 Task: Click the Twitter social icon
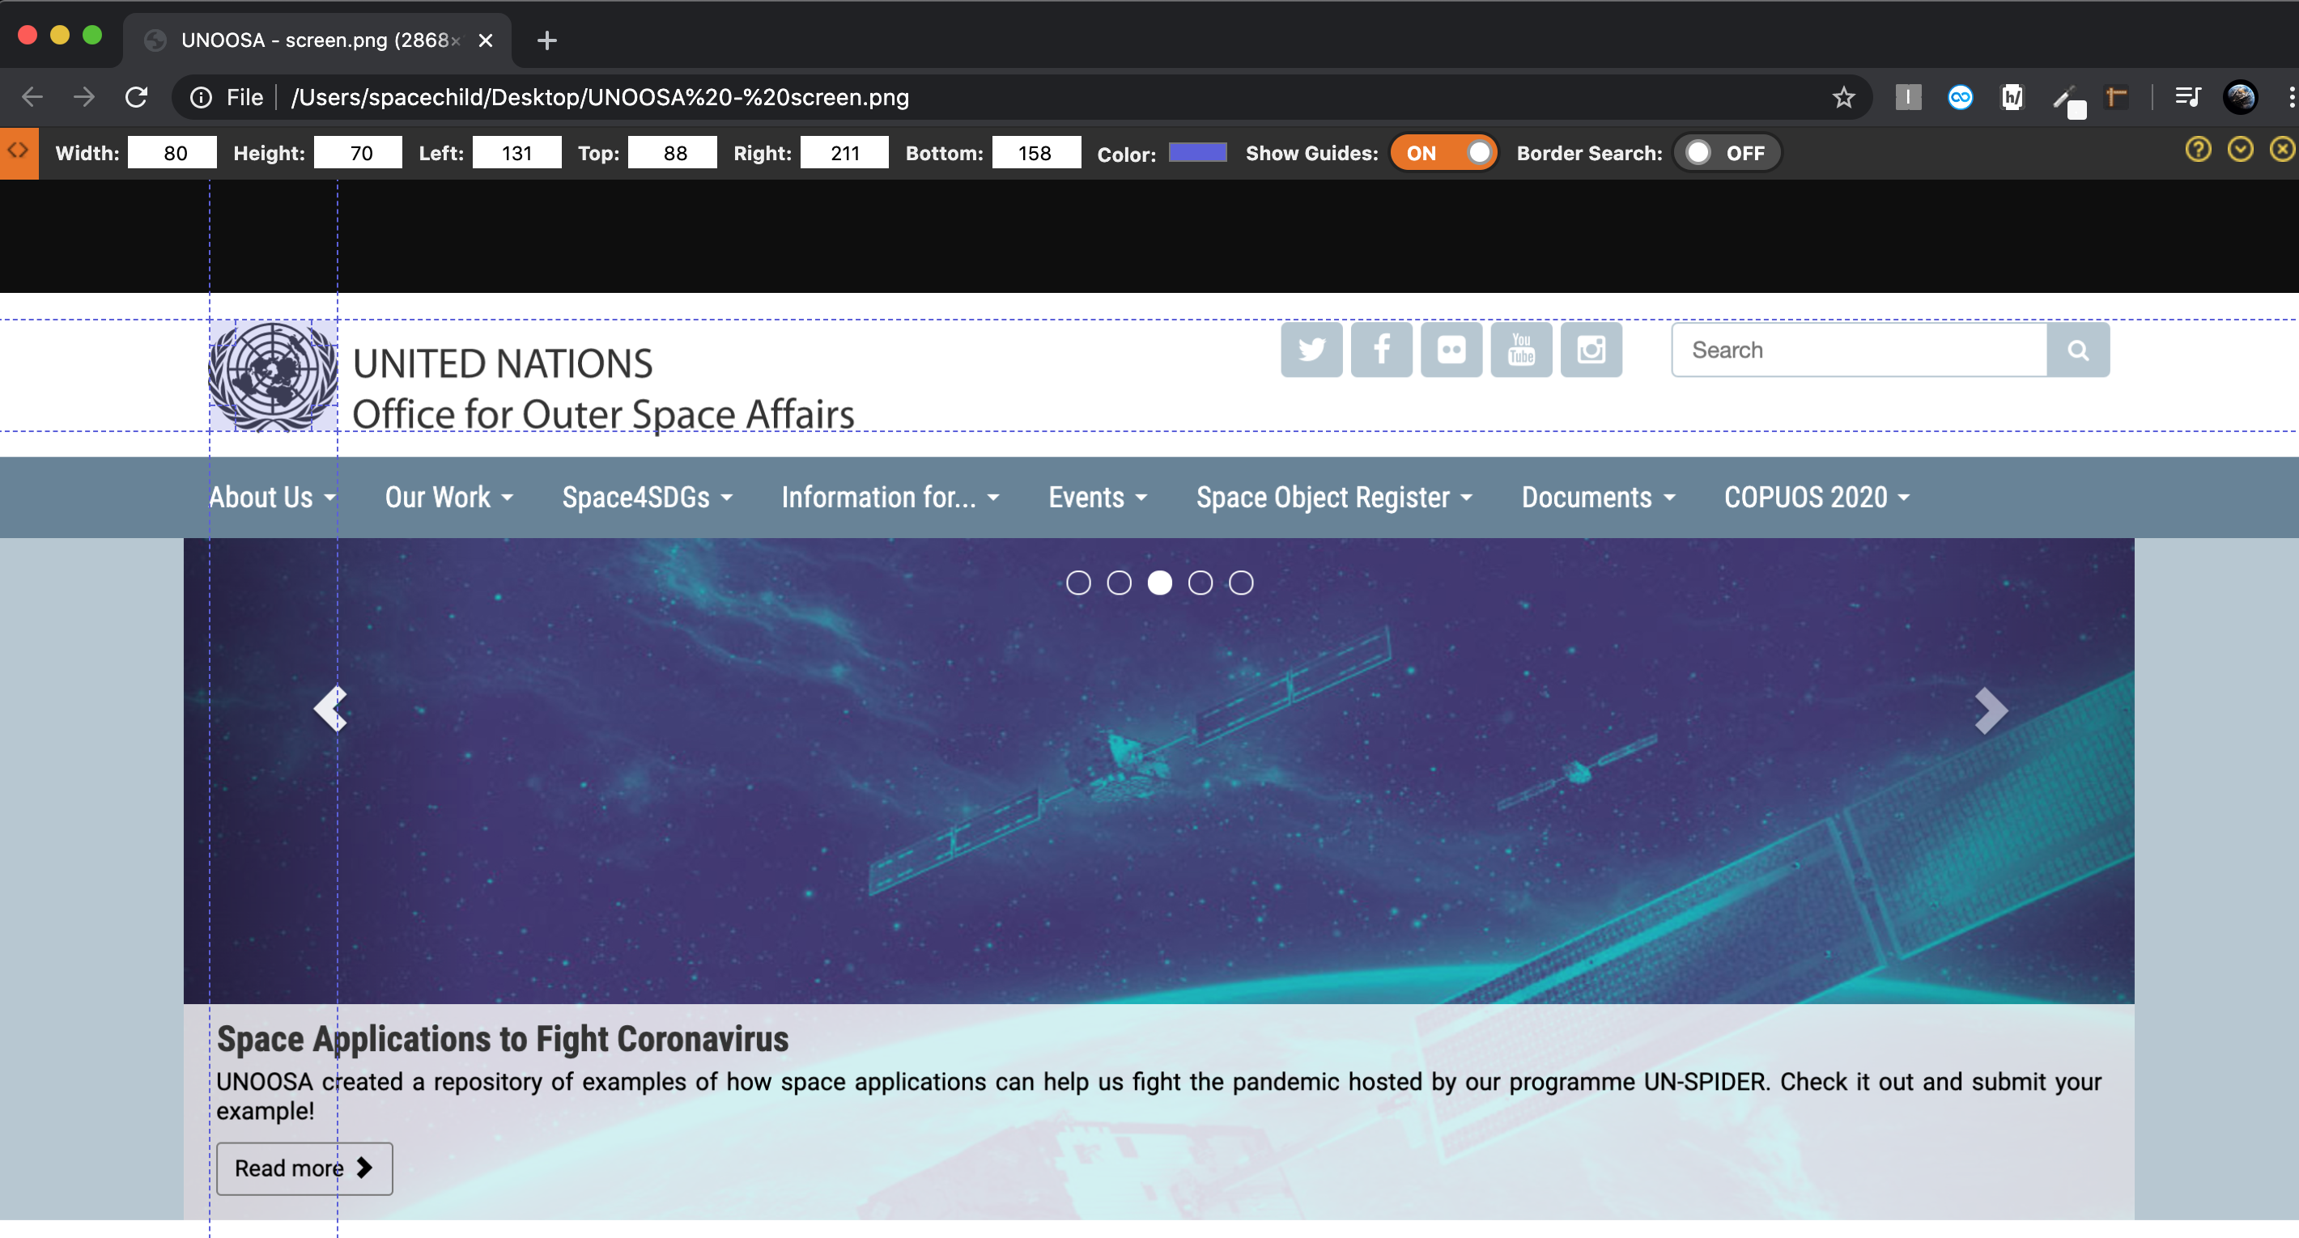1311,350
